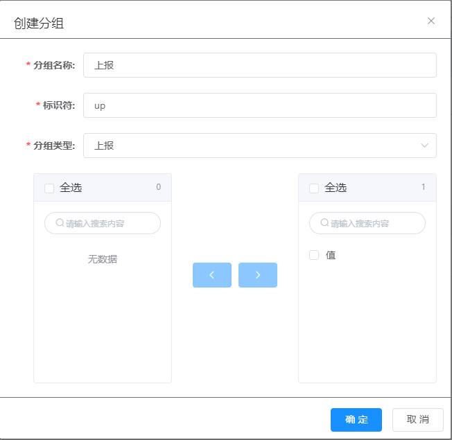
Task: Click the right panel search magnifier icon
Action: [324, 222]
